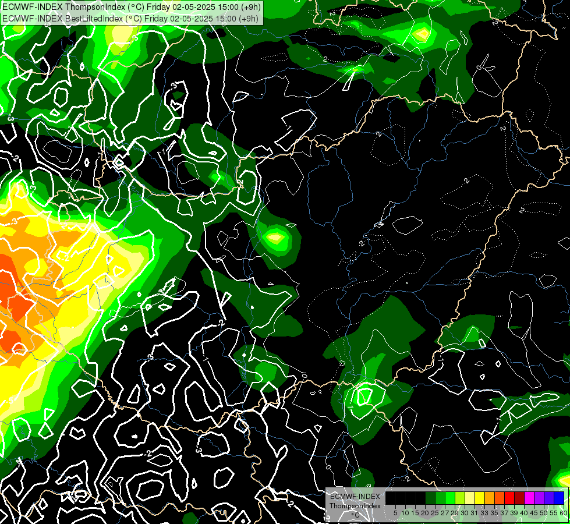Click legend scale value 39
The image size is (570, 524).
tap(514, 513)
